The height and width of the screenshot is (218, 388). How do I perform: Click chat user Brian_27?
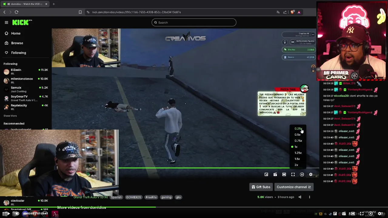pos(349,83)
